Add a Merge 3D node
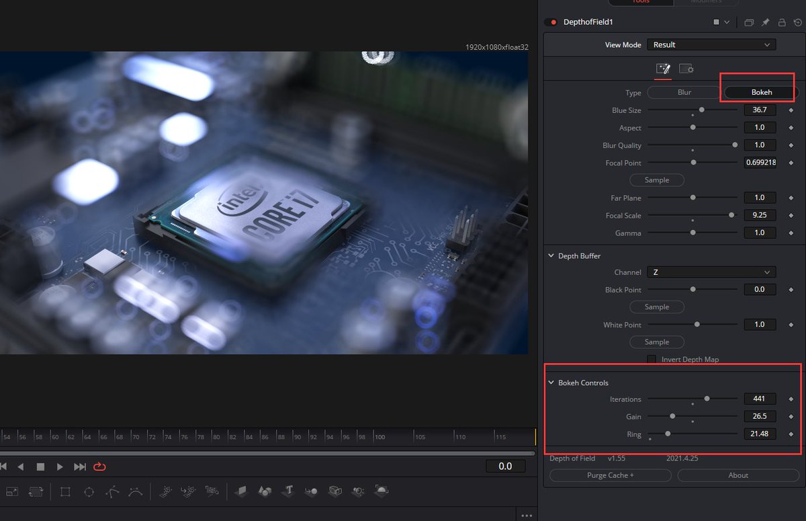 [312, 491]
